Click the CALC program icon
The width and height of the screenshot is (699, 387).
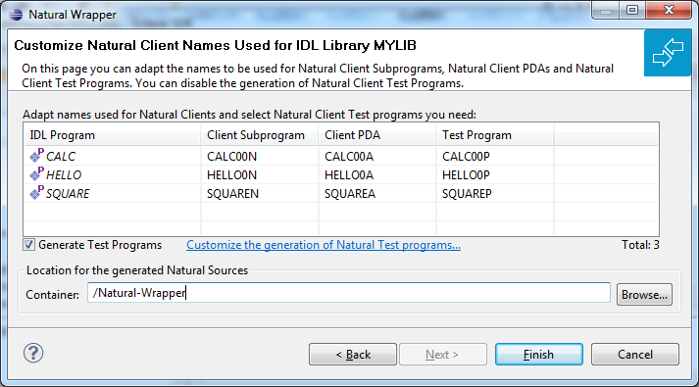point(36,156)
